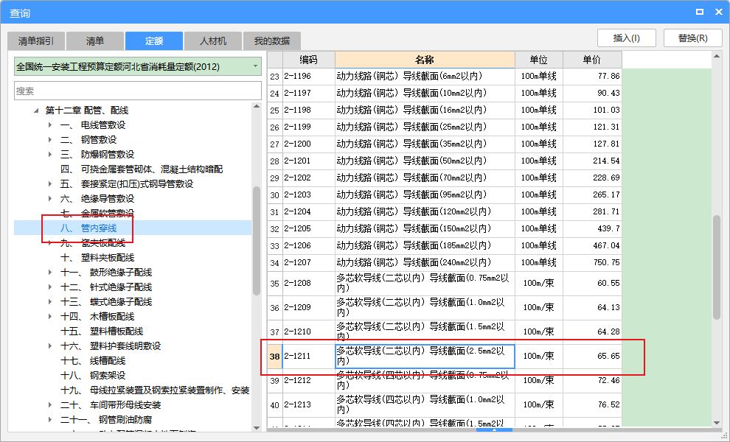Close the 查询 window
This screenshot has width=730, height=442.
point(719,12)
